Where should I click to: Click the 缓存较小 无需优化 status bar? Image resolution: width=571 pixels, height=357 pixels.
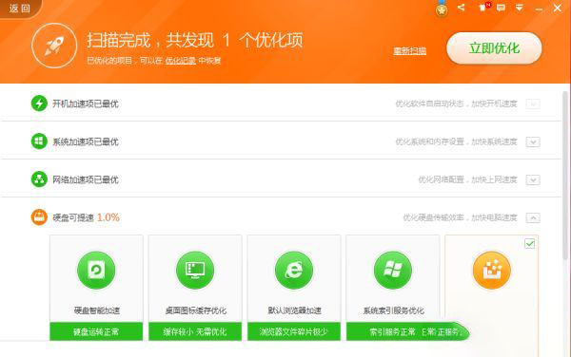click(x=195, y=331)
